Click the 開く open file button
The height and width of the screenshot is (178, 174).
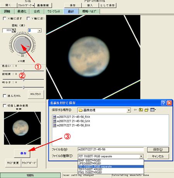pos(9,5)
